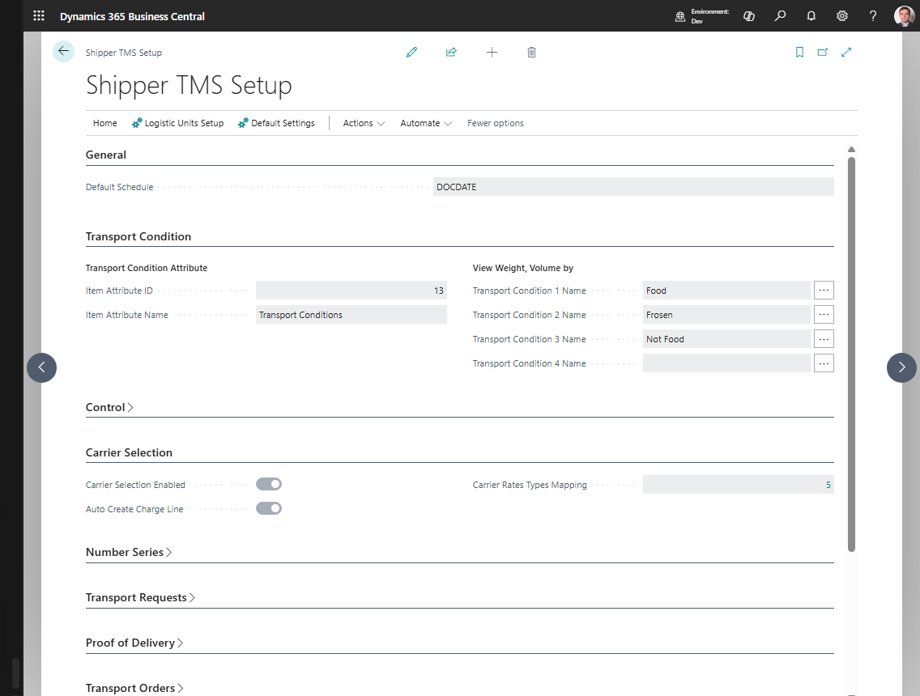Click the pencil edit icon
Viewport: 920px width, 696px height.
point(412,52)
